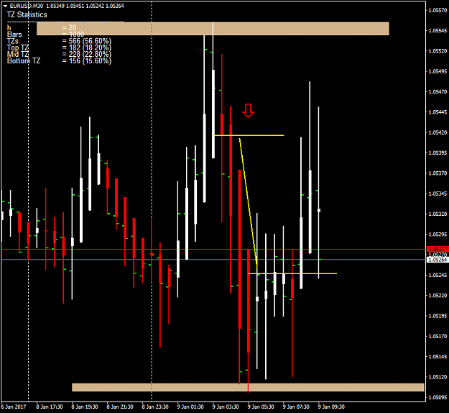
Task: Select the upper yellow horizontal line
Action: 249,135
